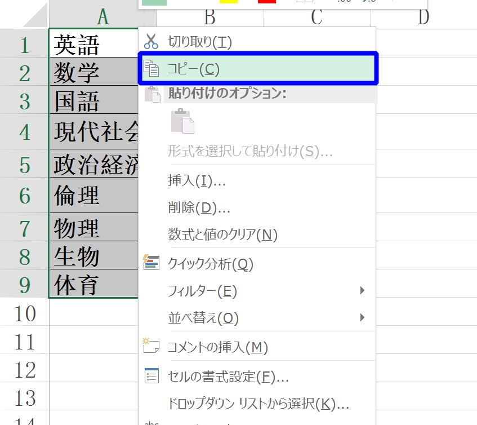Click cell A1 containing 英語
Screen dimensions: 477x425
tap(93, 44)
